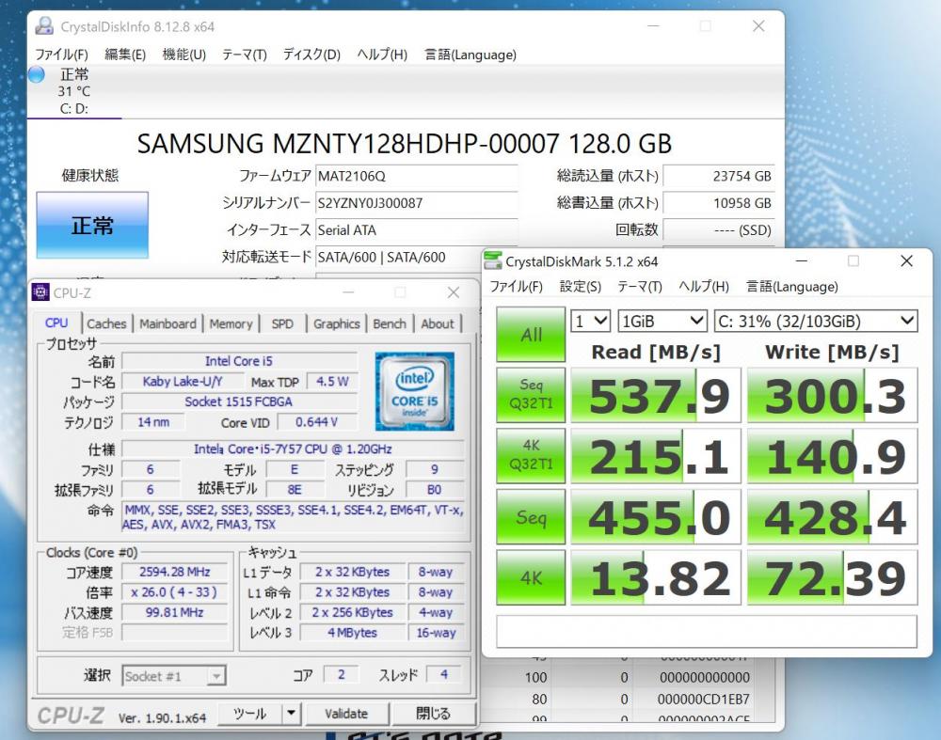The height and width of the screenshot is (740, 941).
Task: Open ディスク(D) menu in CrystalDiskInfo
Action: [x=311, y=55]
